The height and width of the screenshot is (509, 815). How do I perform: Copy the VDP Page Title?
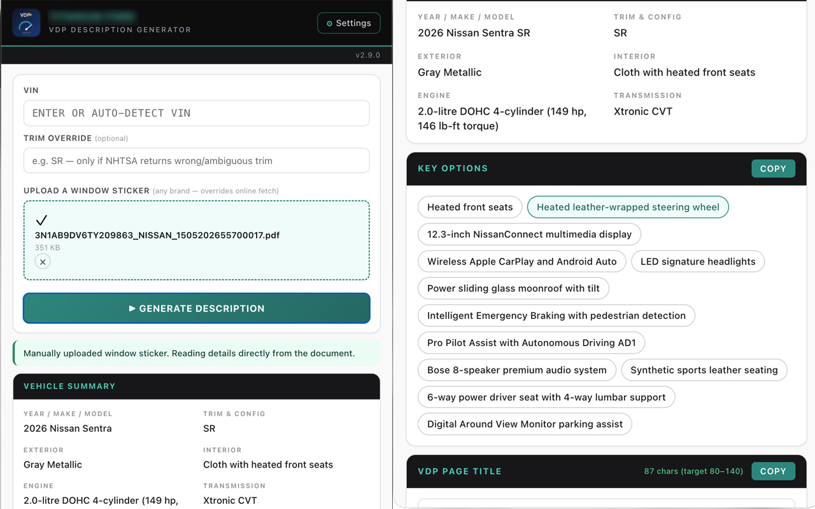tap(773, 471)
